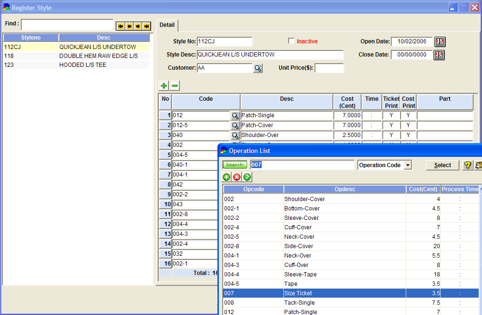The height and width of the screenshot is (315, 482).
Task: Go to next record arrow
Action: [138, 26]
